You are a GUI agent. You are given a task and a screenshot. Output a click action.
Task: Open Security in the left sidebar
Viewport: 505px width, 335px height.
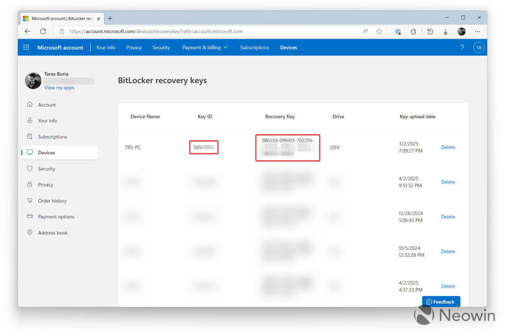pos(60,169)
